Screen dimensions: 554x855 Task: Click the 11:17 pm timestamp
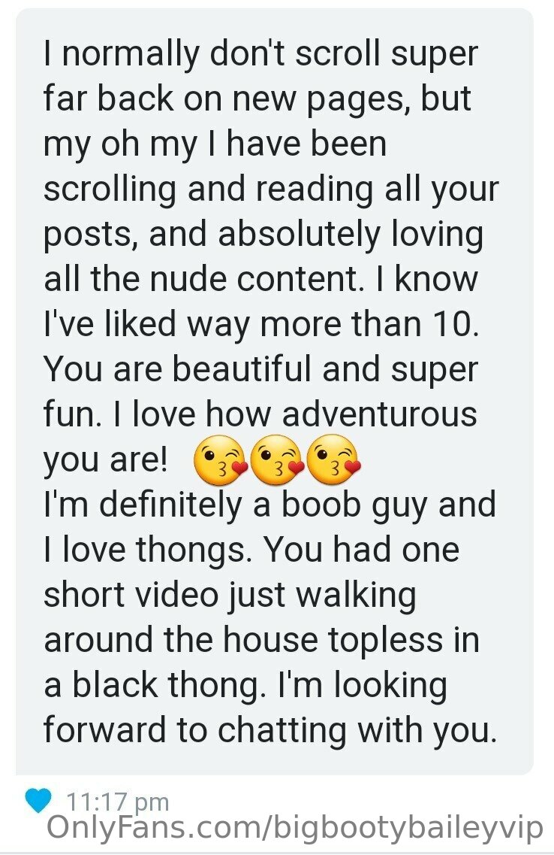[x=118, y=802]
